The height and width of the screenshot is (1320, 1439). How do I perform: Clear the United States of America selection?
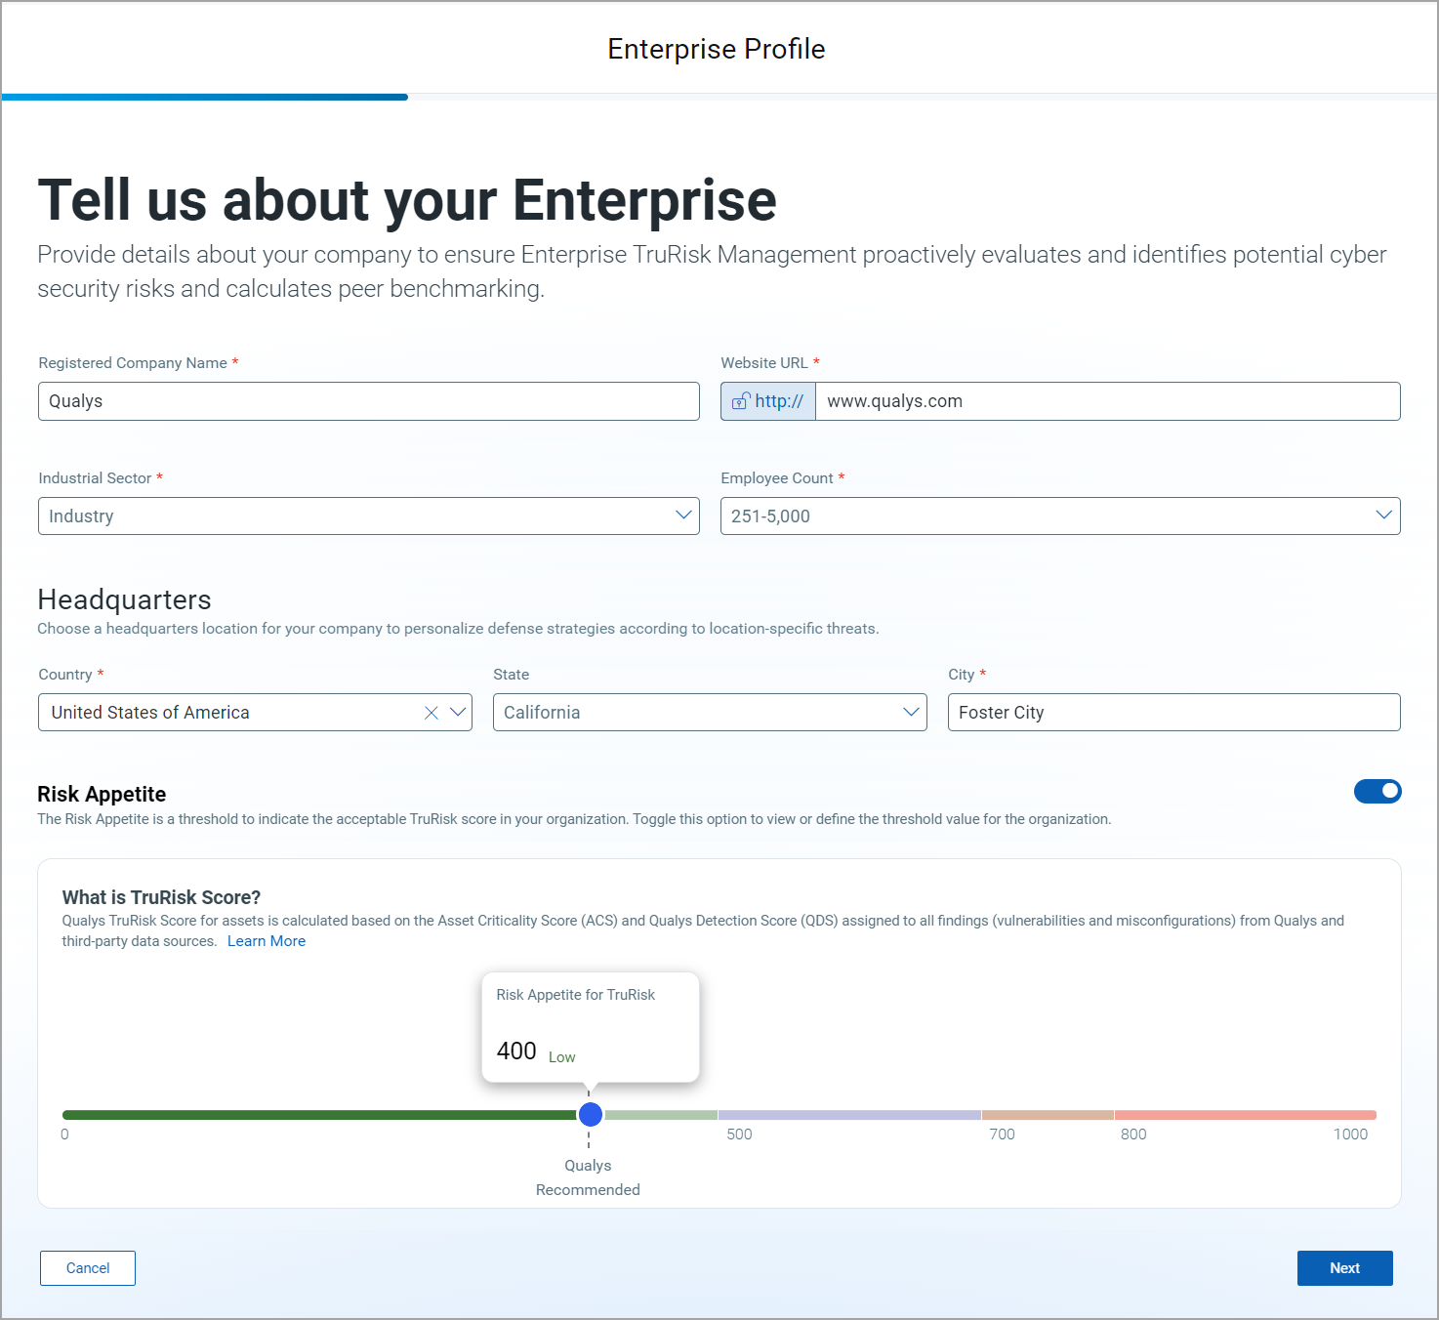[x=432, y=713]
